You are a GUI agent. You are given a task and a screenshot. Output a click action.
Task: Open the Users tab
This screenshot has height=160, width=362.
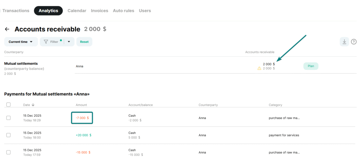coord(145,11)
